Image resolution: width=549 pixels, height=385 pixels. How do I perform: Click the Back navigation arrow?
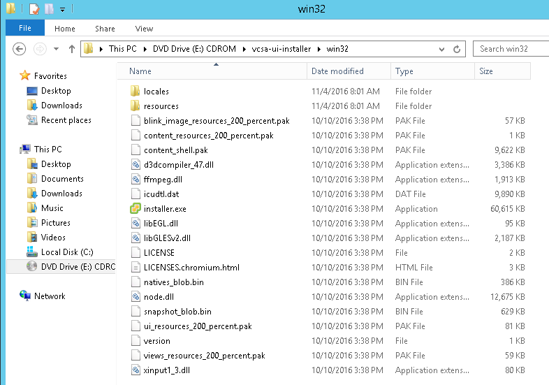click(x=20, y=49)
